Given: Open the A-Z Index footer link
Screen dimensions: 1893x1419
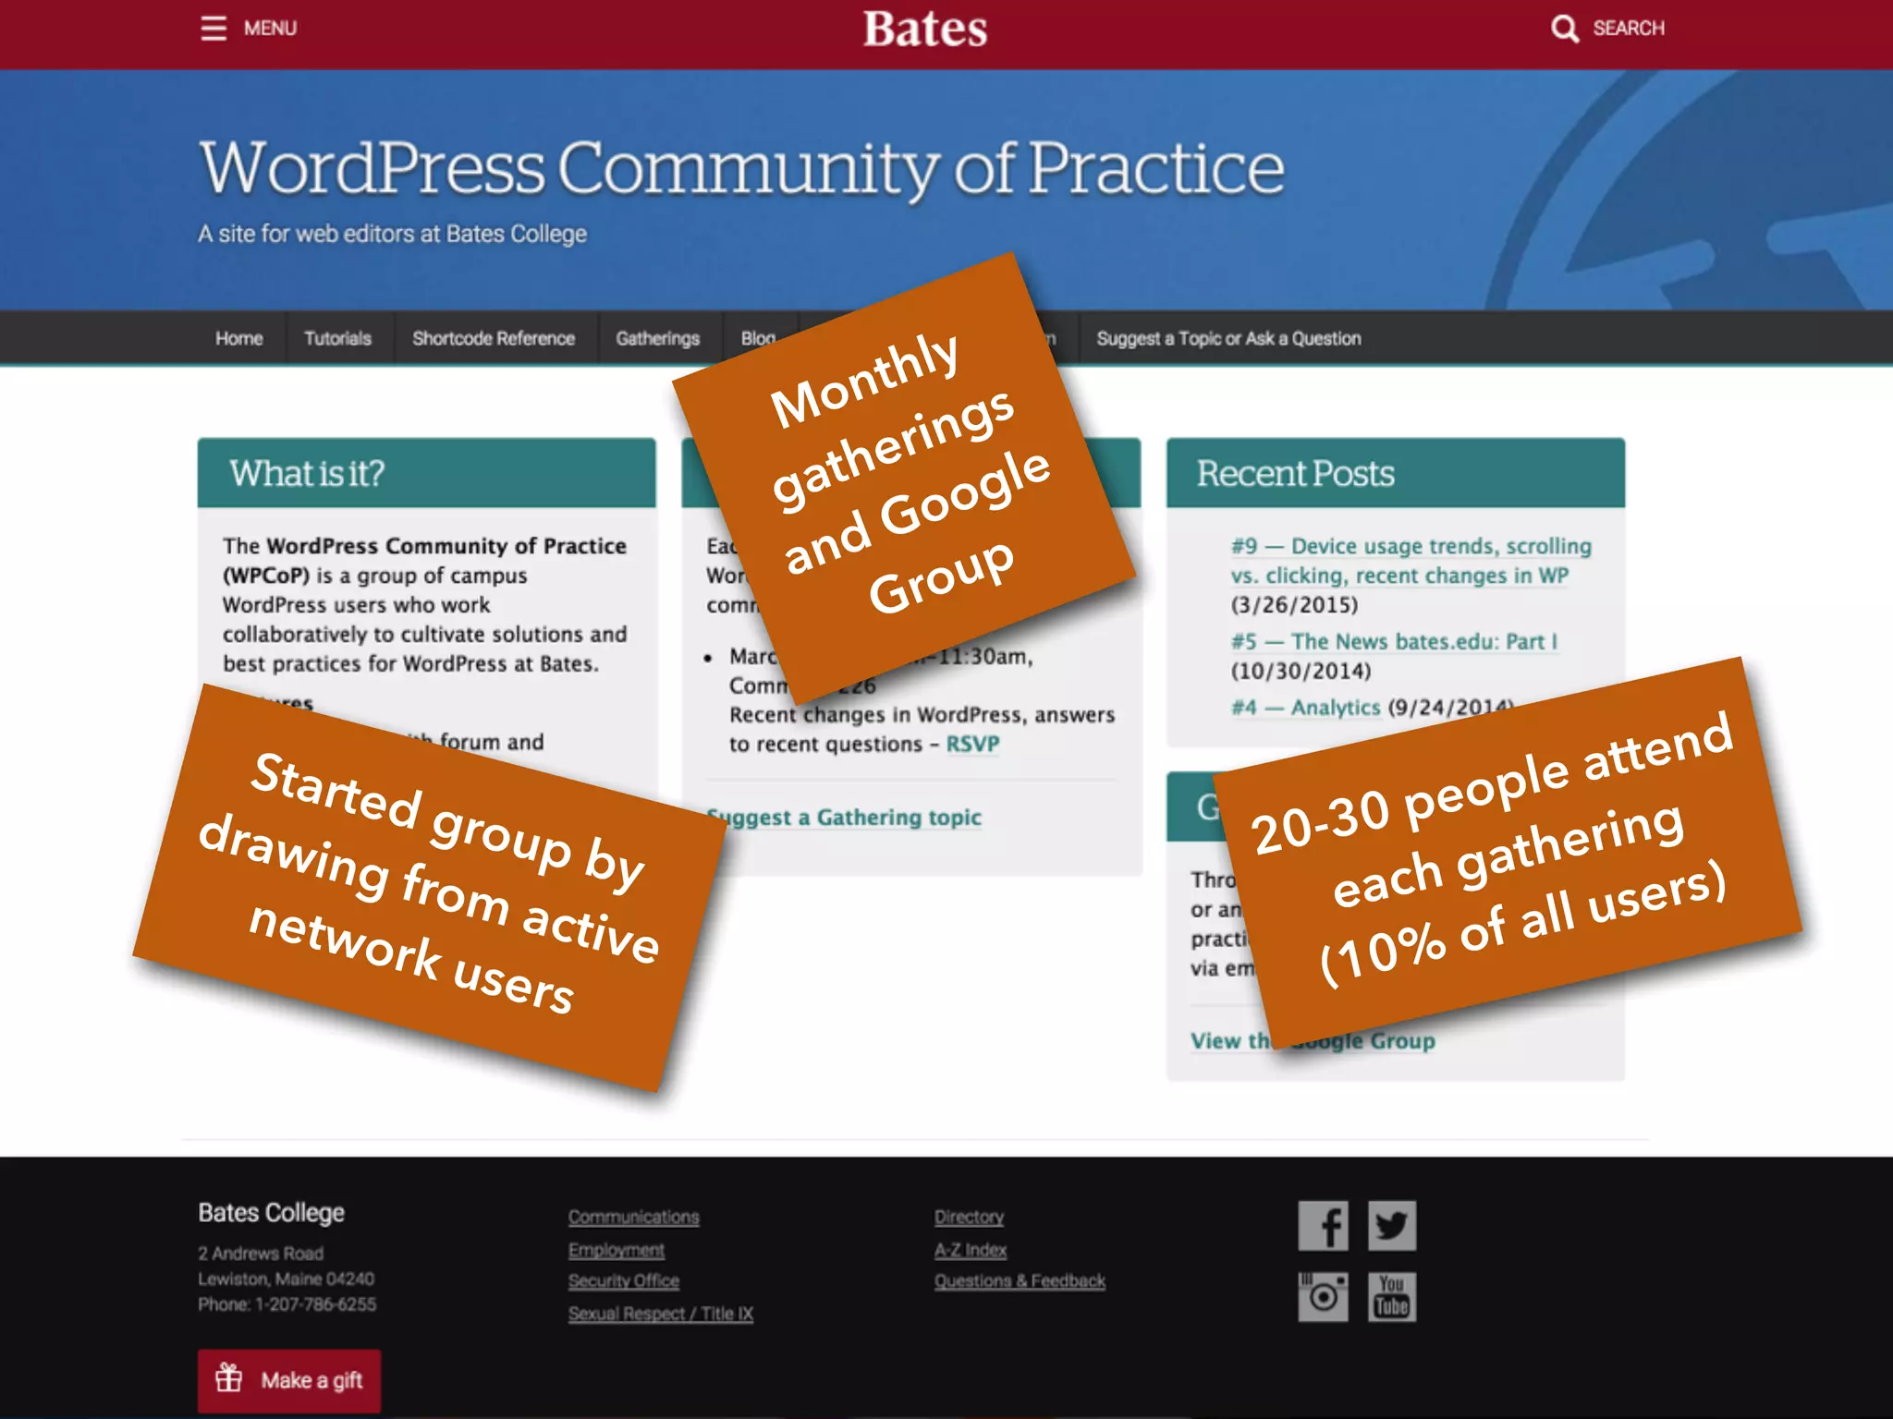Looking at the screenshot, I should (x=970, y=1250).
